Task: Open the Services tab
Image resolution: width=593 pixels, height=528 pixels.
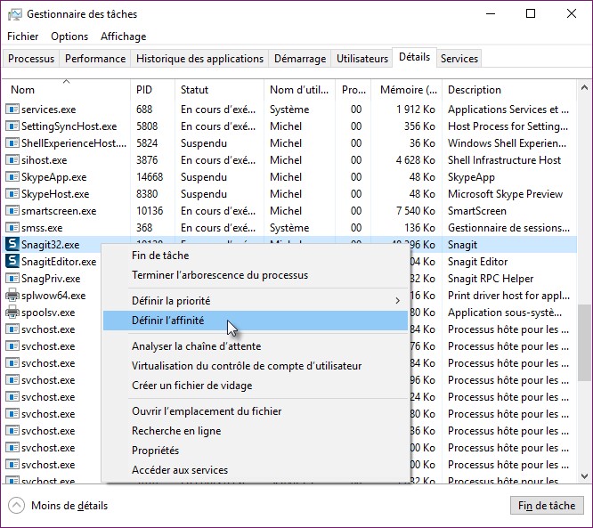Action: 459,59
